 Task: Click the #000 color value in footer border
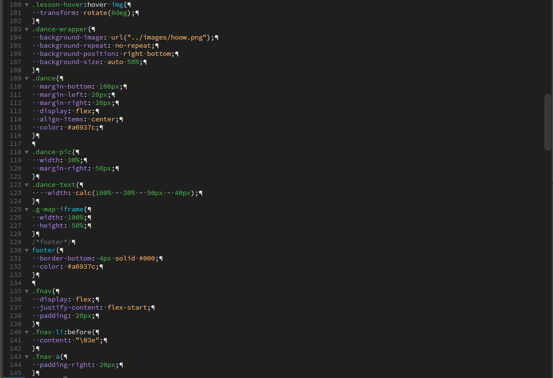[x=147, y=259]
